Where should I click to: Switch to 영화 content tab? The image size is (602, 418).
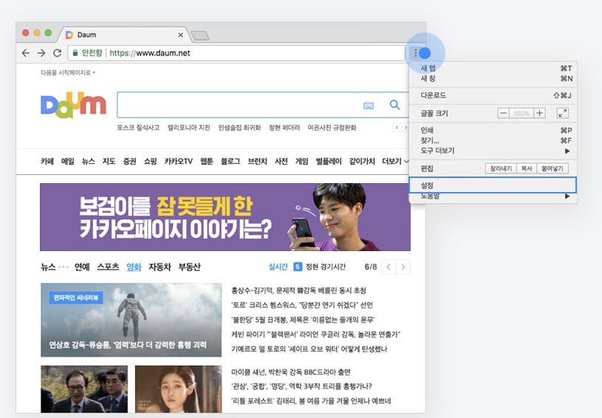click(x=134, y=267)
